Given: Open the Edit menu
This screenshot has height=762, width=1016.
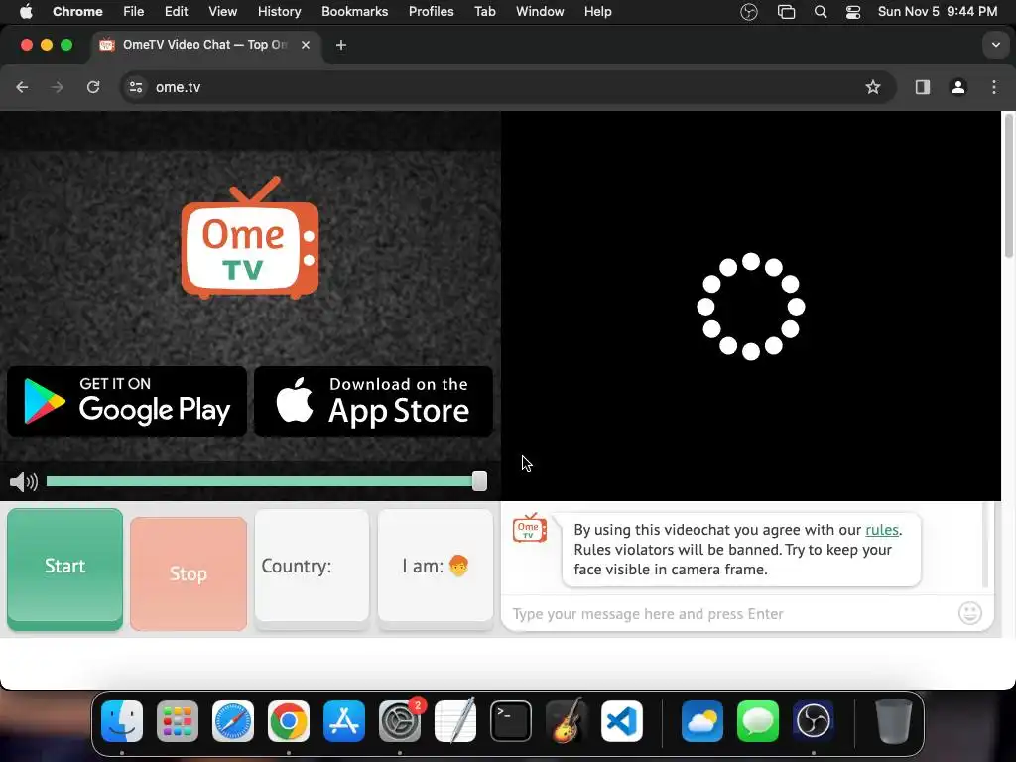Looking at the screenshot, I should click(x=176, y=12).
